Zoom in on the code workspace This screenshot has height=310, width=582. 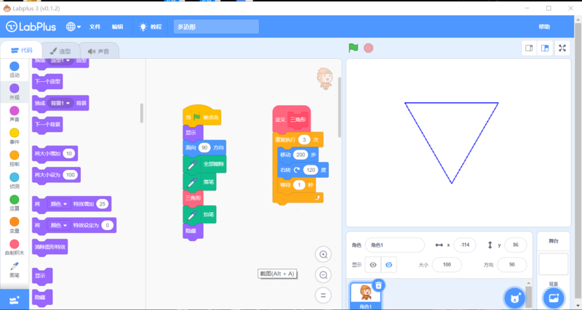(324, 254)
